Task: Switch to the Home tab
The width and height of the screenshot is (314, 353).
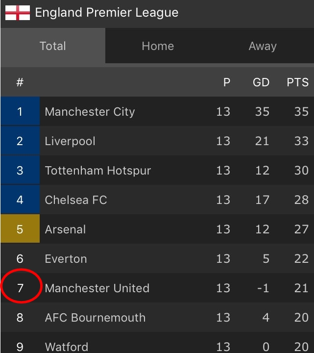Action: pyautogui.click(x=158, y=46)
